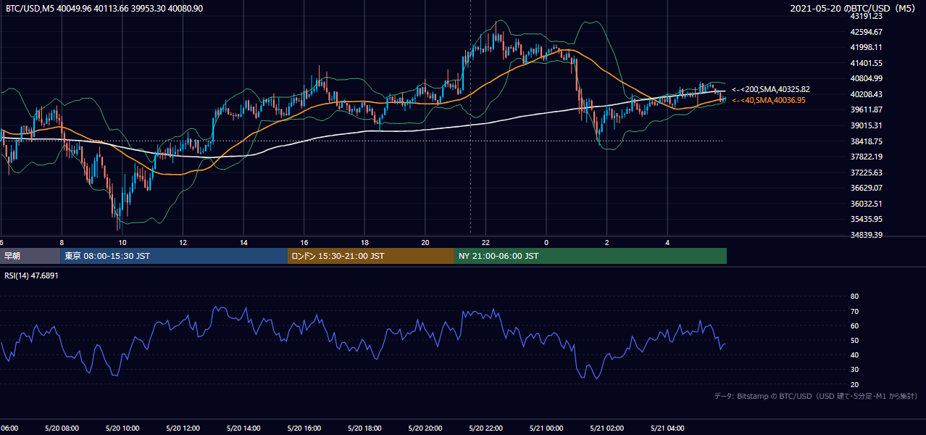Click hour label 16 under price chart

pos(304,242)
